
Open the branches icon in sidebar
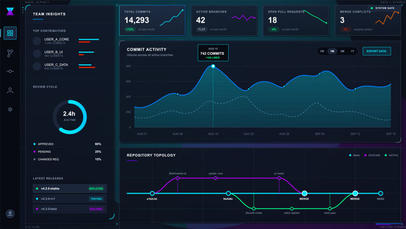pos(10,53)
